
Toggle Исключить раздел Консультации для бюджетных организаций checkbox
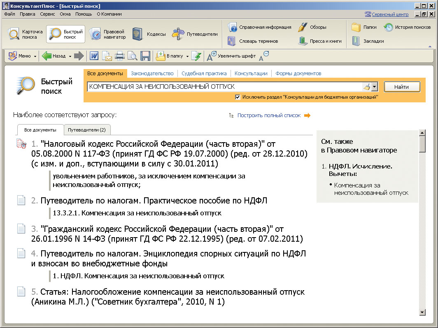[x=238, y=97]
